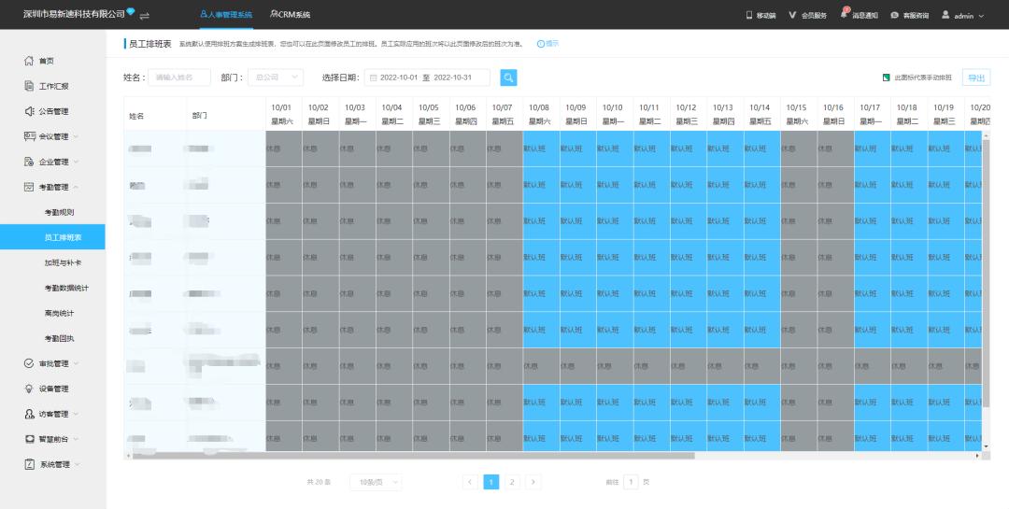Open 消息通知 bell with red badge
1009x509 pixels.
845,13
